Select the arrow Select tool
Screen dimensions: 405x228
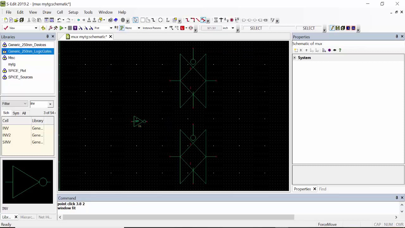click(135, 20)
